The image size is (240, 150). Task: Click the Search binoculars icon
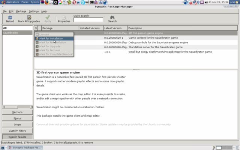tap(112, 17)
